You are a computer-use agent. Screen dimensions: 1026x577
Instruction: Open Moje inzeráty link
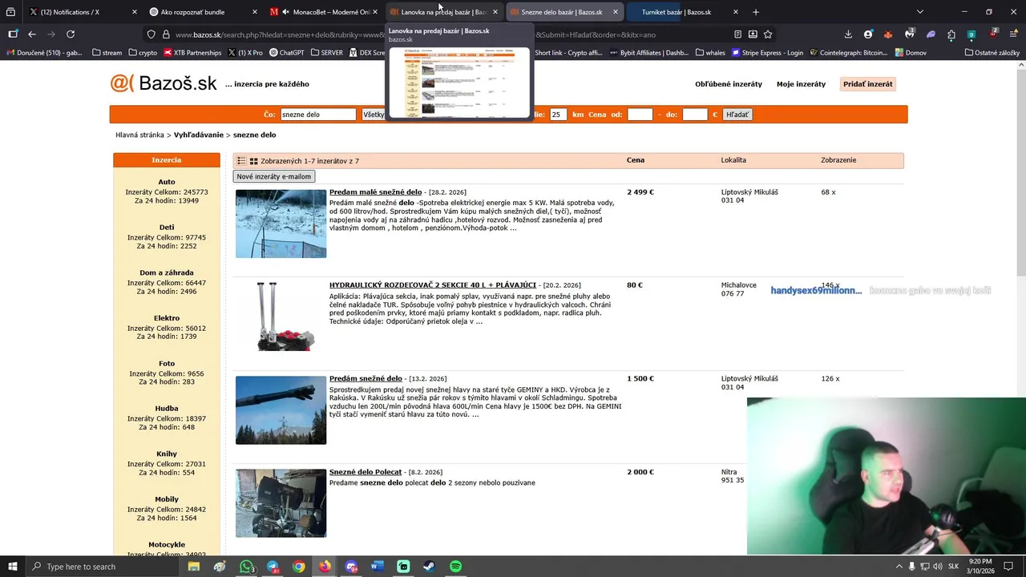801,84
